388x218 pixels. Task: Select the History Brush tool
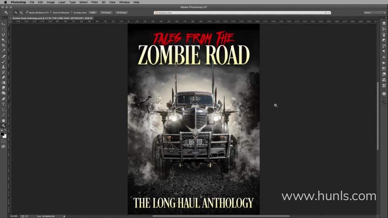point(4,72)
